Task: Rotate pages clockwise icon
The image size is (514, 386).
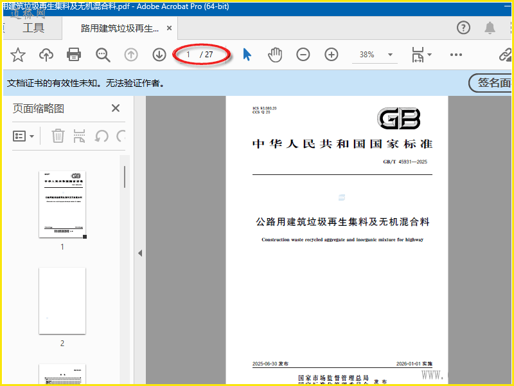Action: pos(121,136)
